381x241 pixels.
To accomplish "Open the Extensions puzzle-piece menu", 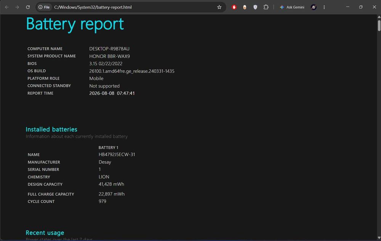I will click(266, 7).
